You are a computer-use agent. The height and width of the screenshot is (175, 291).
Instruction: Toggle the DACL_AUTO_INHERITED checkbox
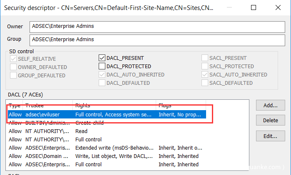point(102,75)
